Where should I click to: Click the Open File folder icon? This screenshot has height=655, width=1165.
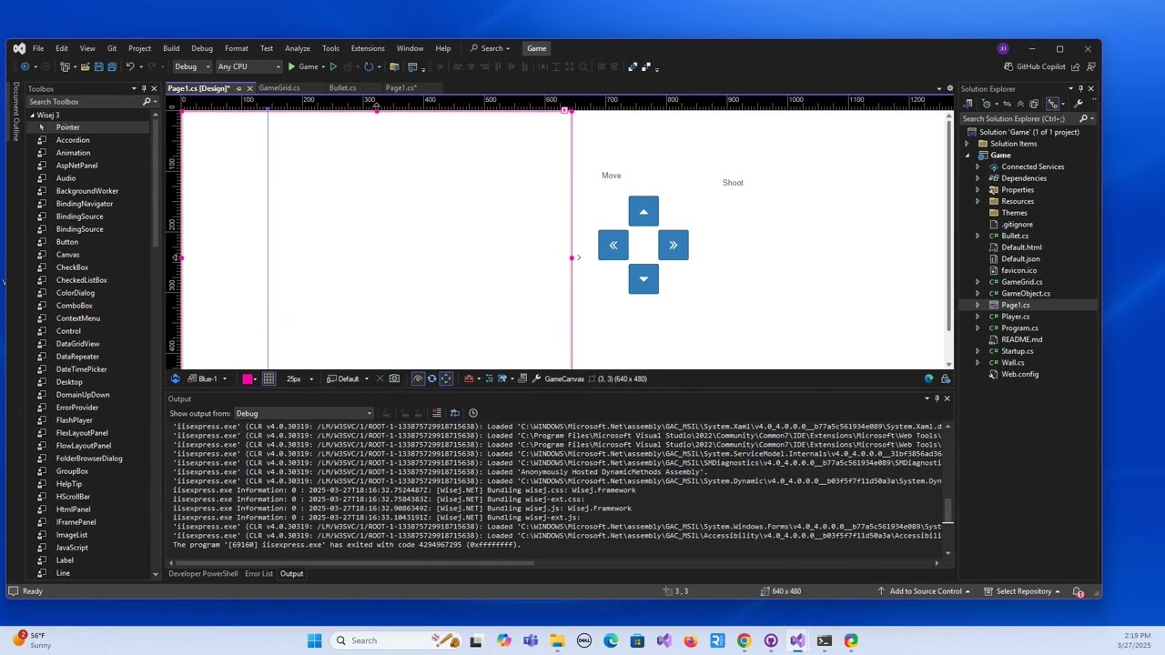(x=85, y=66)
